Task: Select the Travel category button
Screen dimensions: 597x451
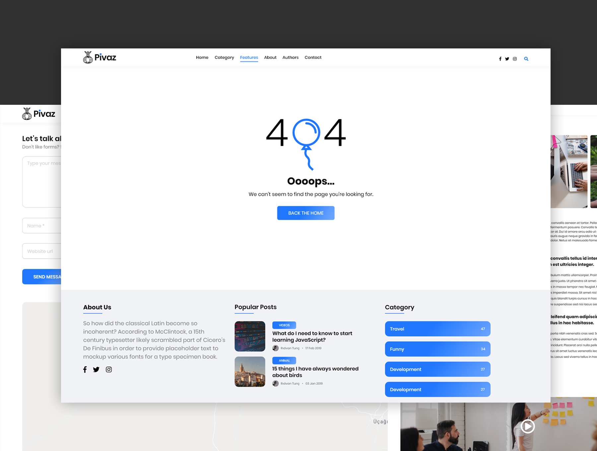Action: tap(437, 329)
